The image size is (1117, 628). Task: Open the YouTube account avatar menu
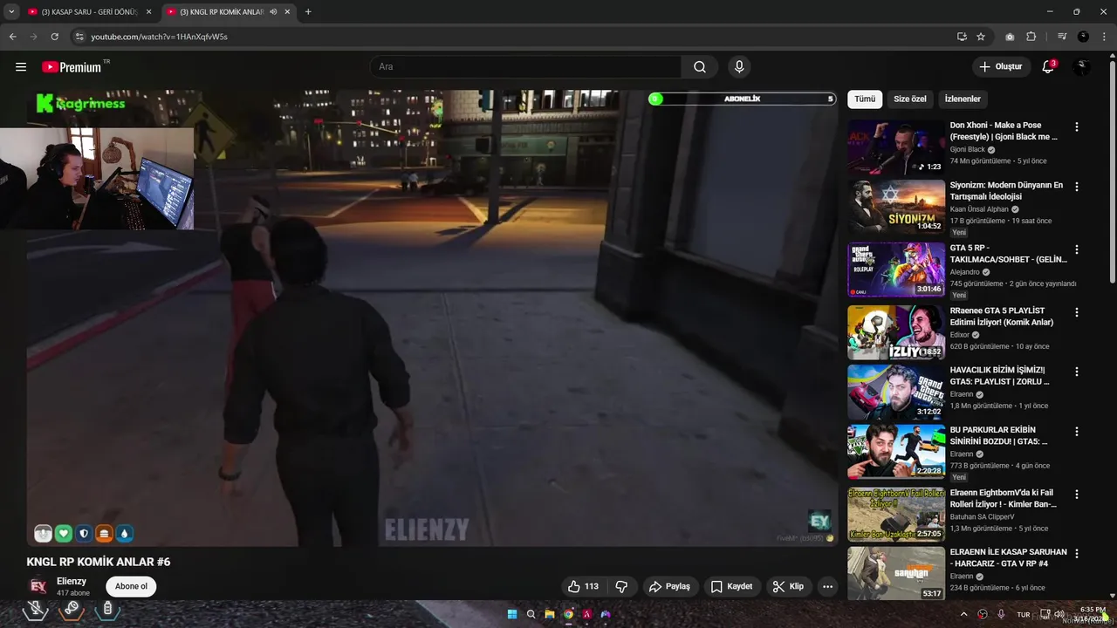point(1081,67)
